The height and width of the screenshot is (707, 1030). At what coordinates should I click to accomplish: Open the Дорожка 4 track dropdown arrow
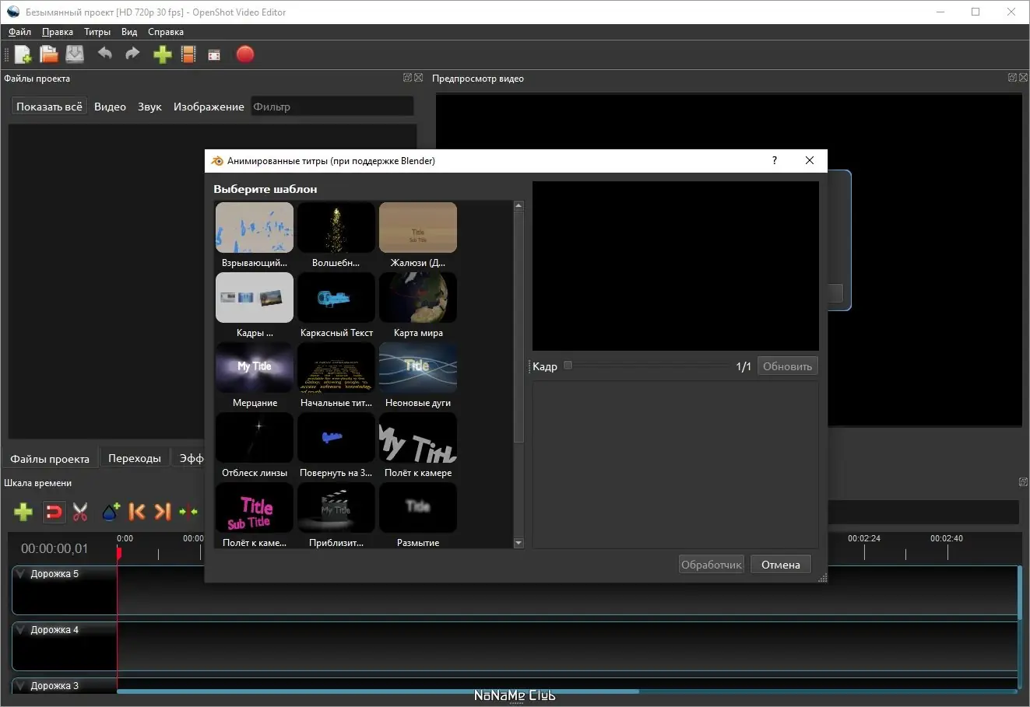[20, 630]
